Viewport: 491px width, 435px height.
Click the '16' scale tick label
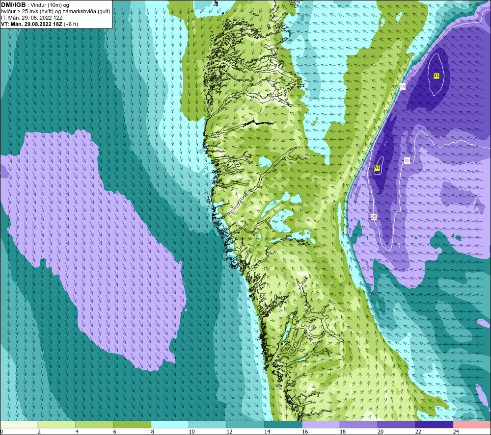pos(305,432)
